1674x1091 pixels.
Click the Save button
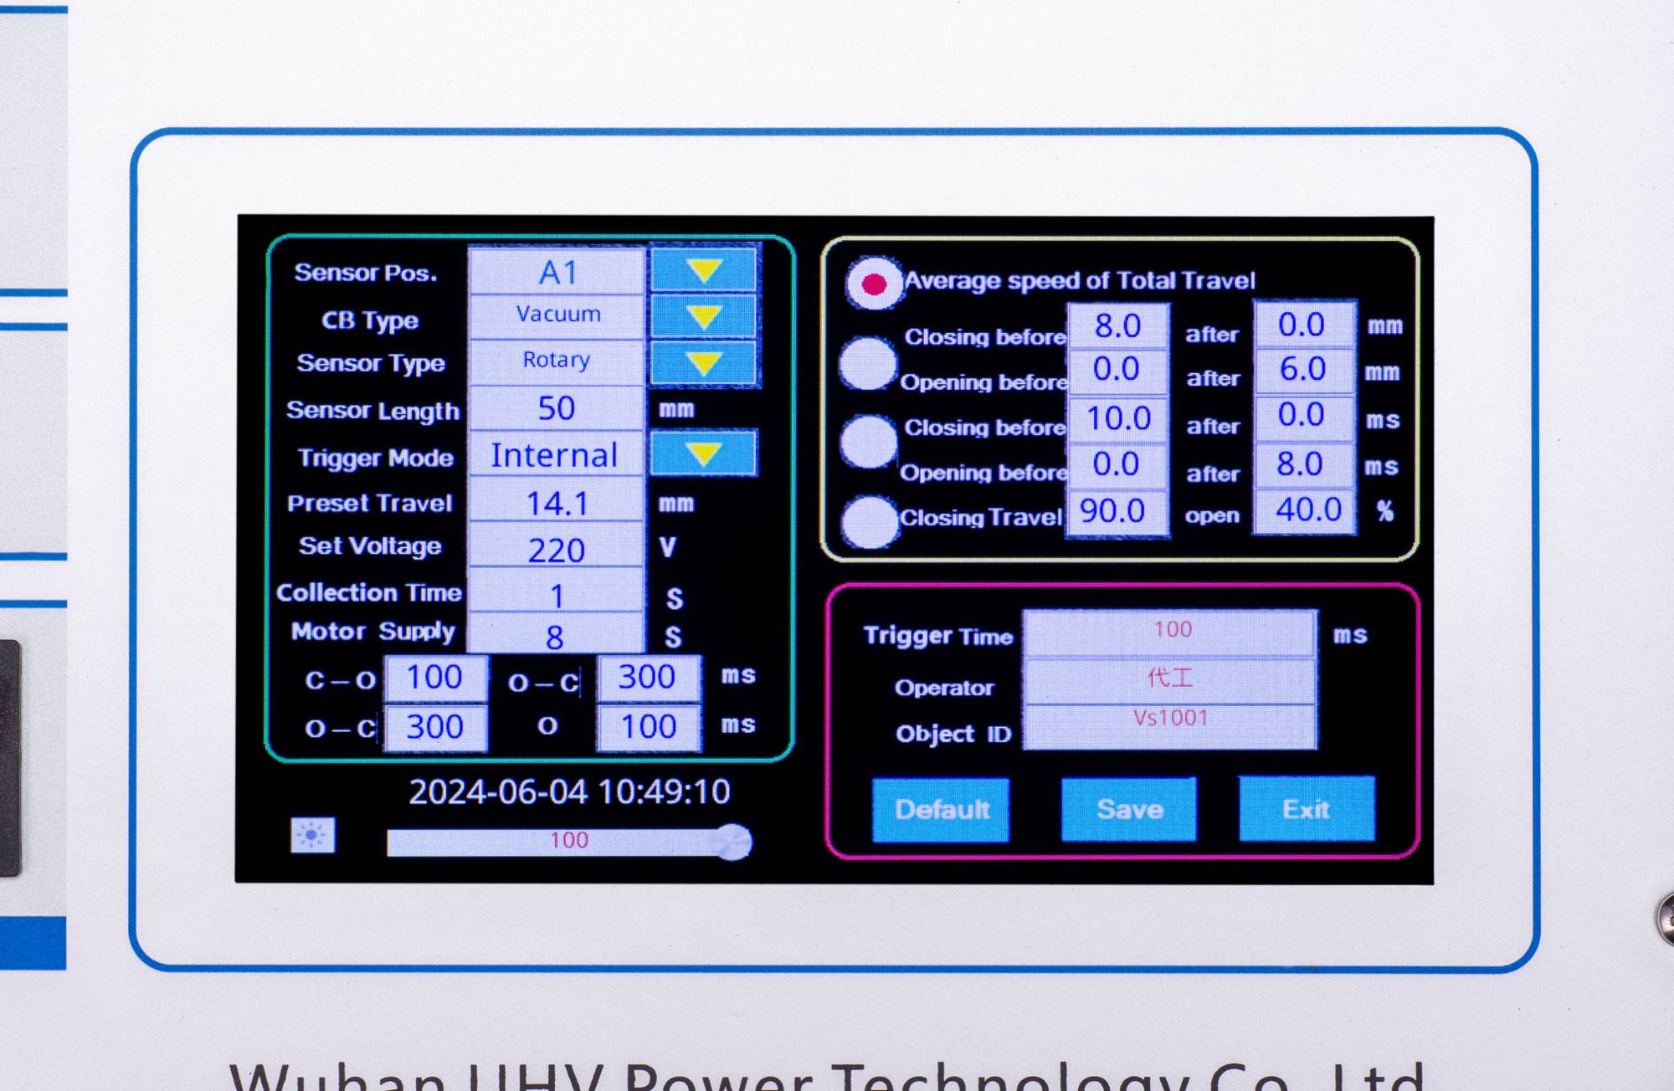(x=1129, y=809)
